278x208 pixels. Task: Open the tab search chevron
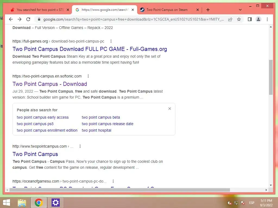click(240, 10)
